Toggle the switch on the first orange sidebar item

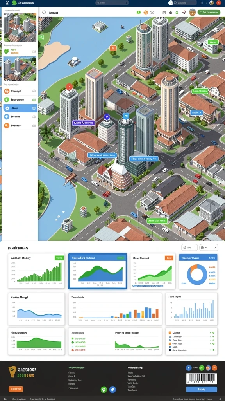point(34,91)
